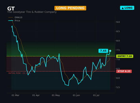140x103 pixels.
Task: Click the LONG PENDING status badge
Action: [x=70, y=8]
